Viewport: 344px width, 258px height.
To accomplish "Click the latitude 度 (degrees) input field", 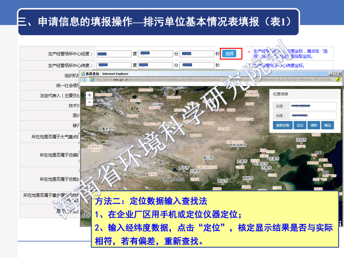I will coord(114,65).
